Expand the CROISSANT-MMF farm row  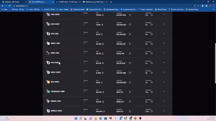[x=164, y=91]
